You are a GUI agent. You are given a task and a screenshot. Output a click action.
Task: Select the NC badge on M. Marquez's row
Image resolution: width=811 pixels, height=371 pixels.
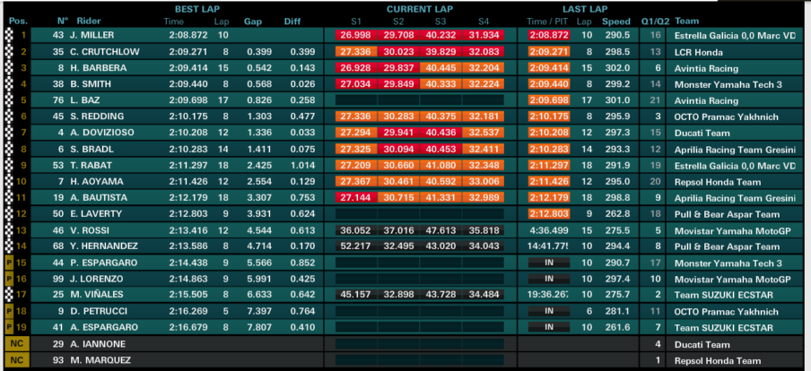(16, 360)
